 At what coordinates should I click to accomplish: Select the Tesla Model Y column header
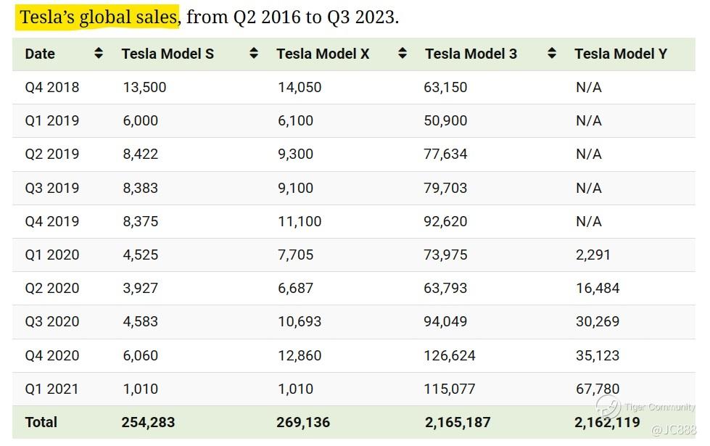click(x=620, y=53)
